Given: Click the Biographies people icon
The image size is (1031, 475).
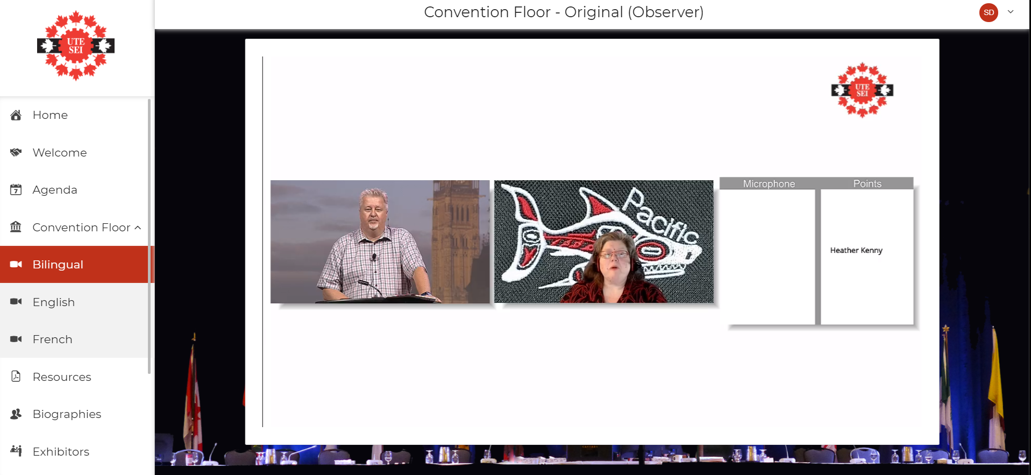Looking at the screenshot, I should (x=16, y=414).
